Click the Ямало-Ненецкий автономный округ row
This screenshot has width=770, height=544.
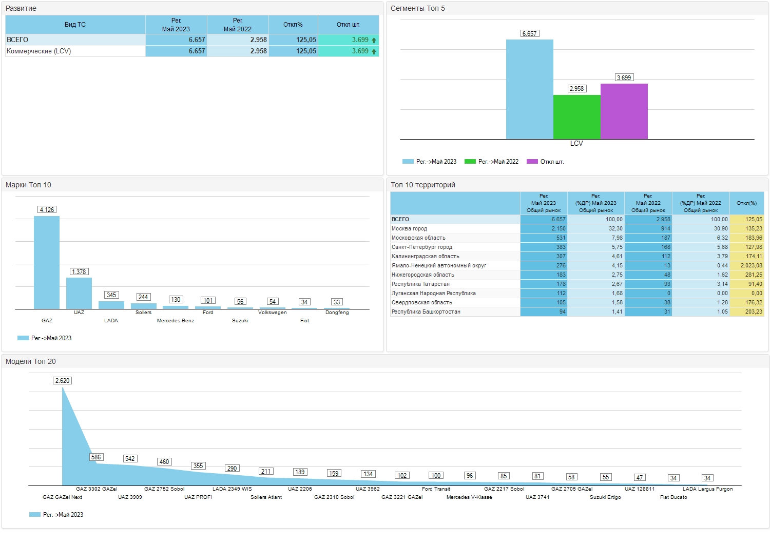pos(577,266)
